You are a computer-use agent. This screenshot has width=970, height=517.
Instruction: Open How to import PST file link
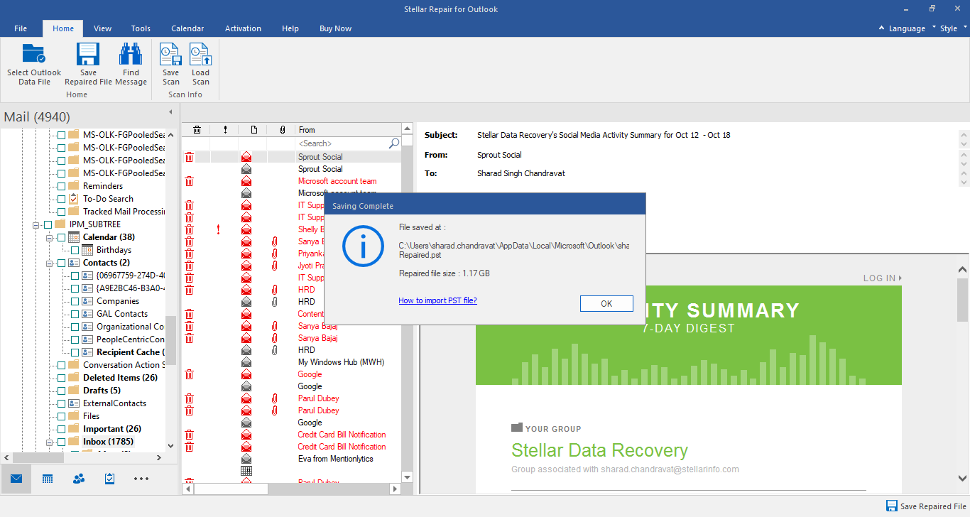[x=437, y=300]
